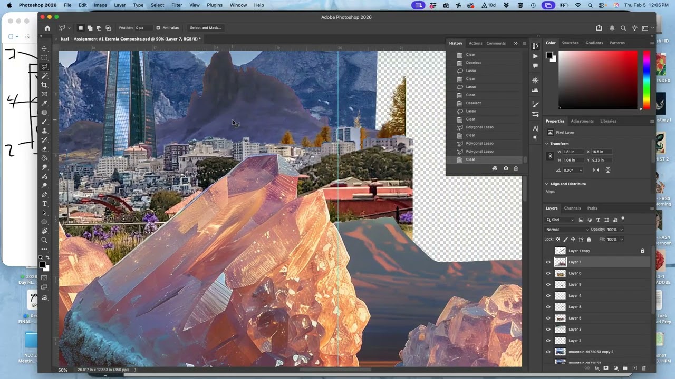Image resolution: width=675 pixels, height=379 pixels.
Task: Select the Pen tool
Action: click(x=44, y=195)
